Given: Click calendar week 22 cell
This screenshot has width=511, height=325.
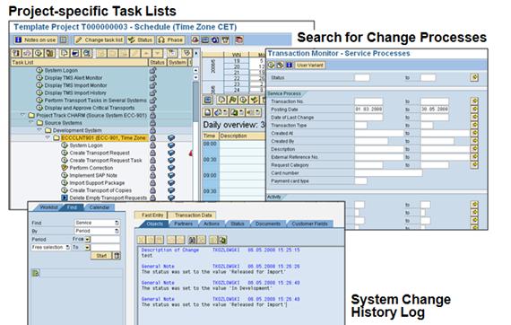Looking at the screenshot, I should (237, 78).
